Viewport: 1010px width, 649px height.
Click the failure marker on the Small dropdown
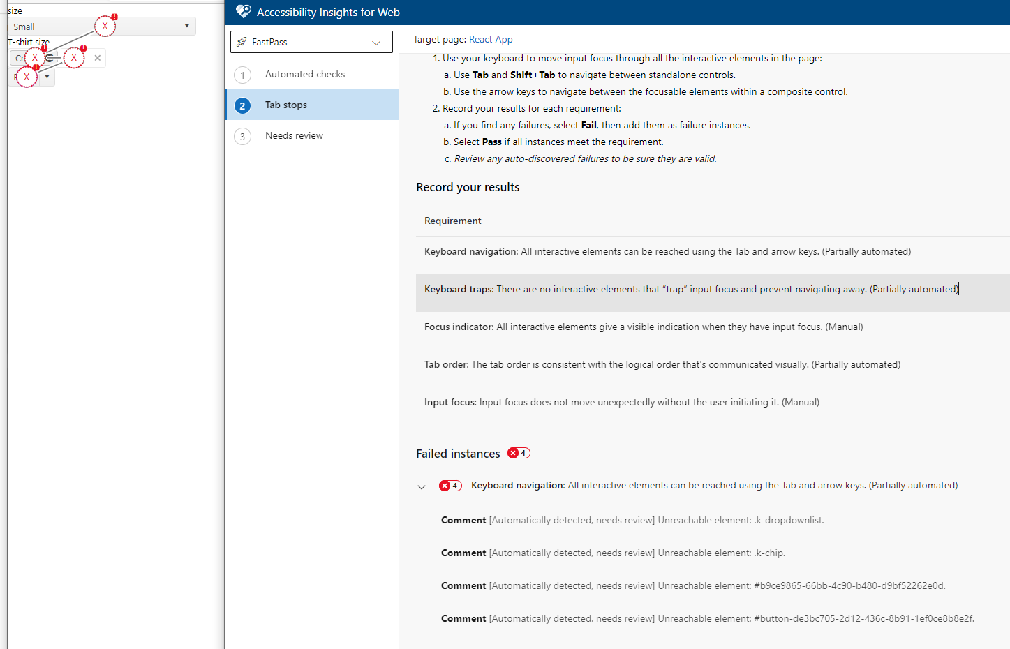[105, 26]
